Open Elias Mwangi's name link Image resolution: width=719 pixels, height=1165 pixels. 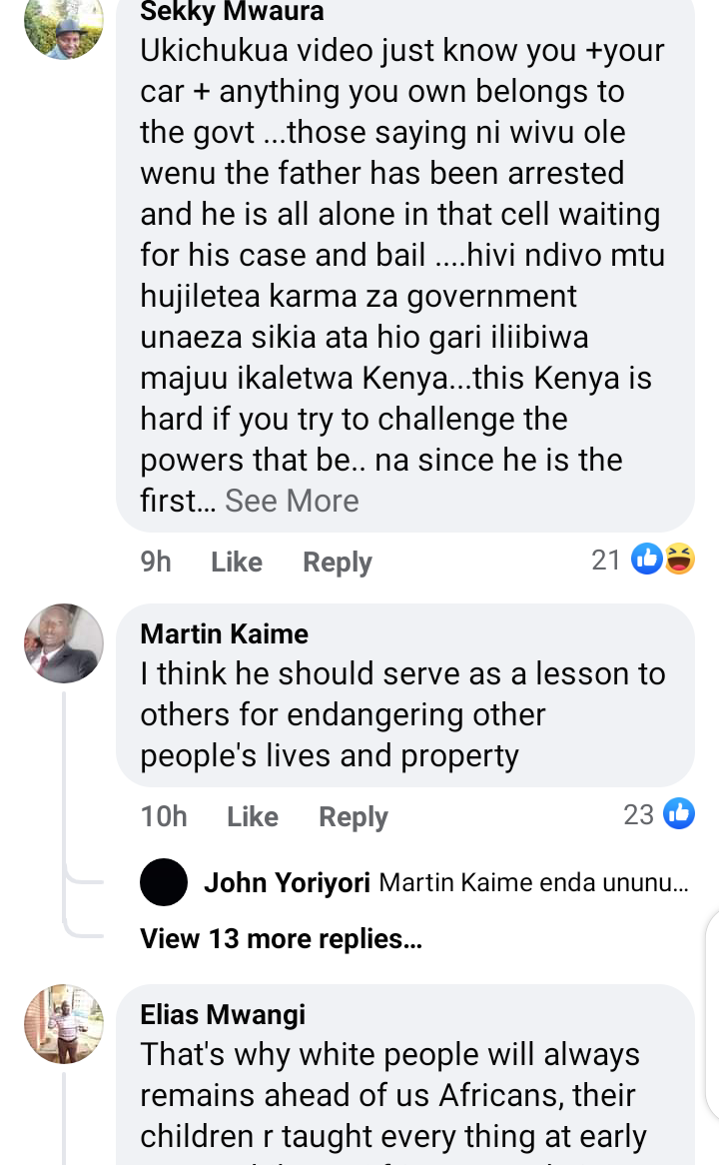223,1014
